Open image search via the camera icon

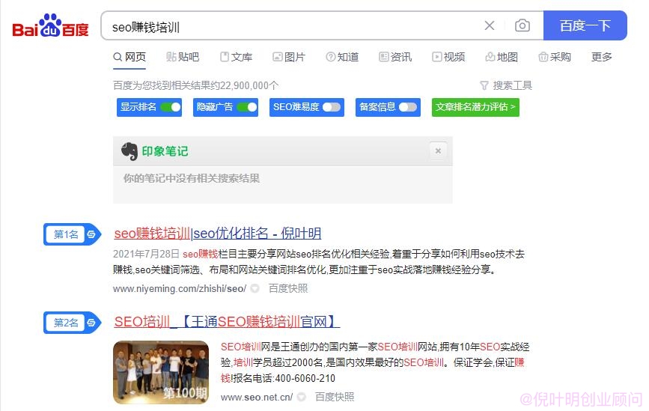(x=522, y=25)
